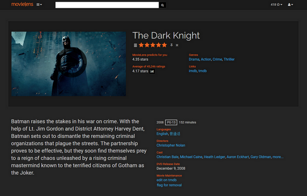Show ratings distribution chart icon
The image size is (307, 196).
(152, 71)
